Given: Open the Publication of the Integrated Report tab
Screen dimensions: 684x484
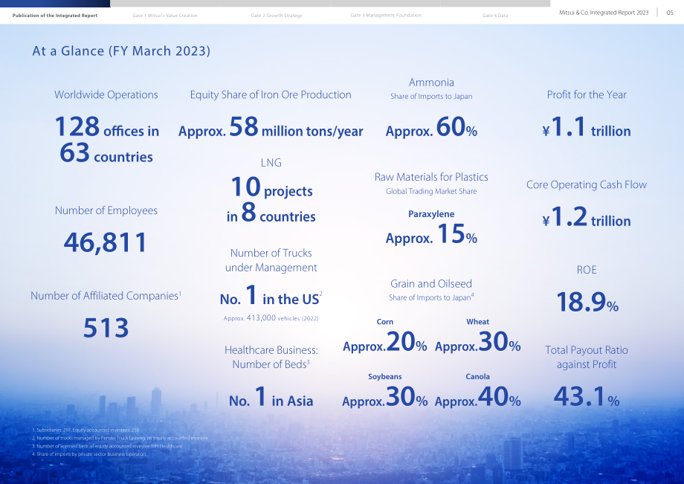Looking at the screenshot, I should tap(55, 16).
